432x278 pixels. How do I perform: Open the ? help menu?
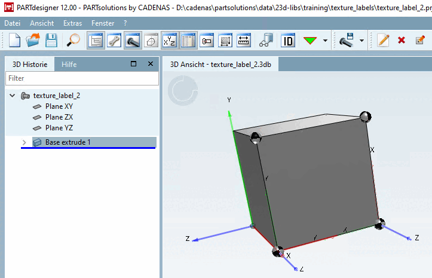pos(125,23)
